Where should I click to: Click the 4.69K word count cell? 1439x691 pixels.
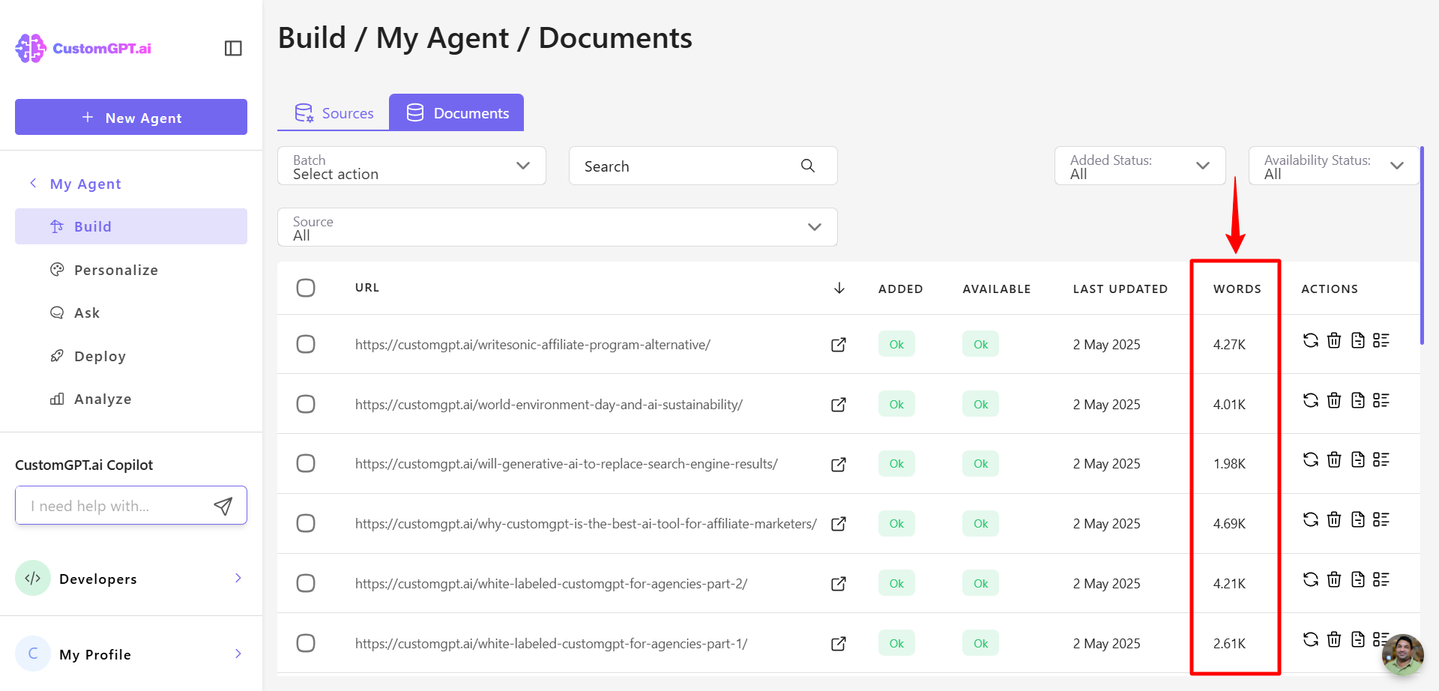(x=1230, y=524)
